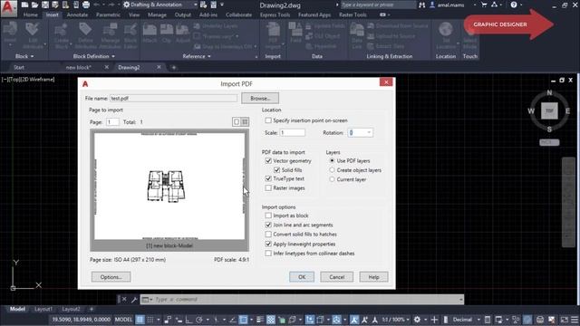Expand the Block panel dropdown
This screenshot has height=326, width=580.
pyautogui.click(x=33, y=56)
